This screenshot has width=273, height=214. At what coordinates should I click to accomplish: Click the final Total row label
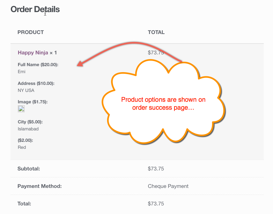(24, 204)
